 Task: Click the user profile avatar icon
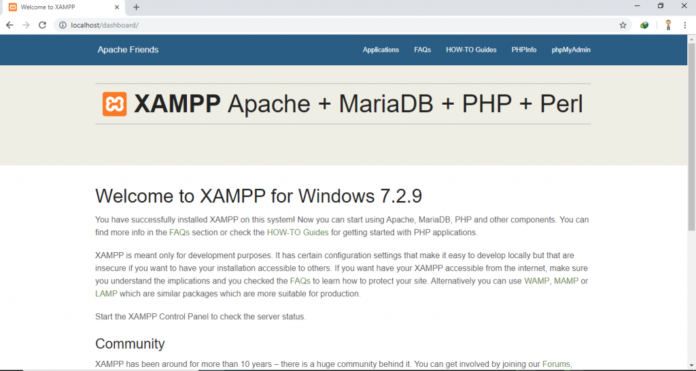[x=668, y=25]
